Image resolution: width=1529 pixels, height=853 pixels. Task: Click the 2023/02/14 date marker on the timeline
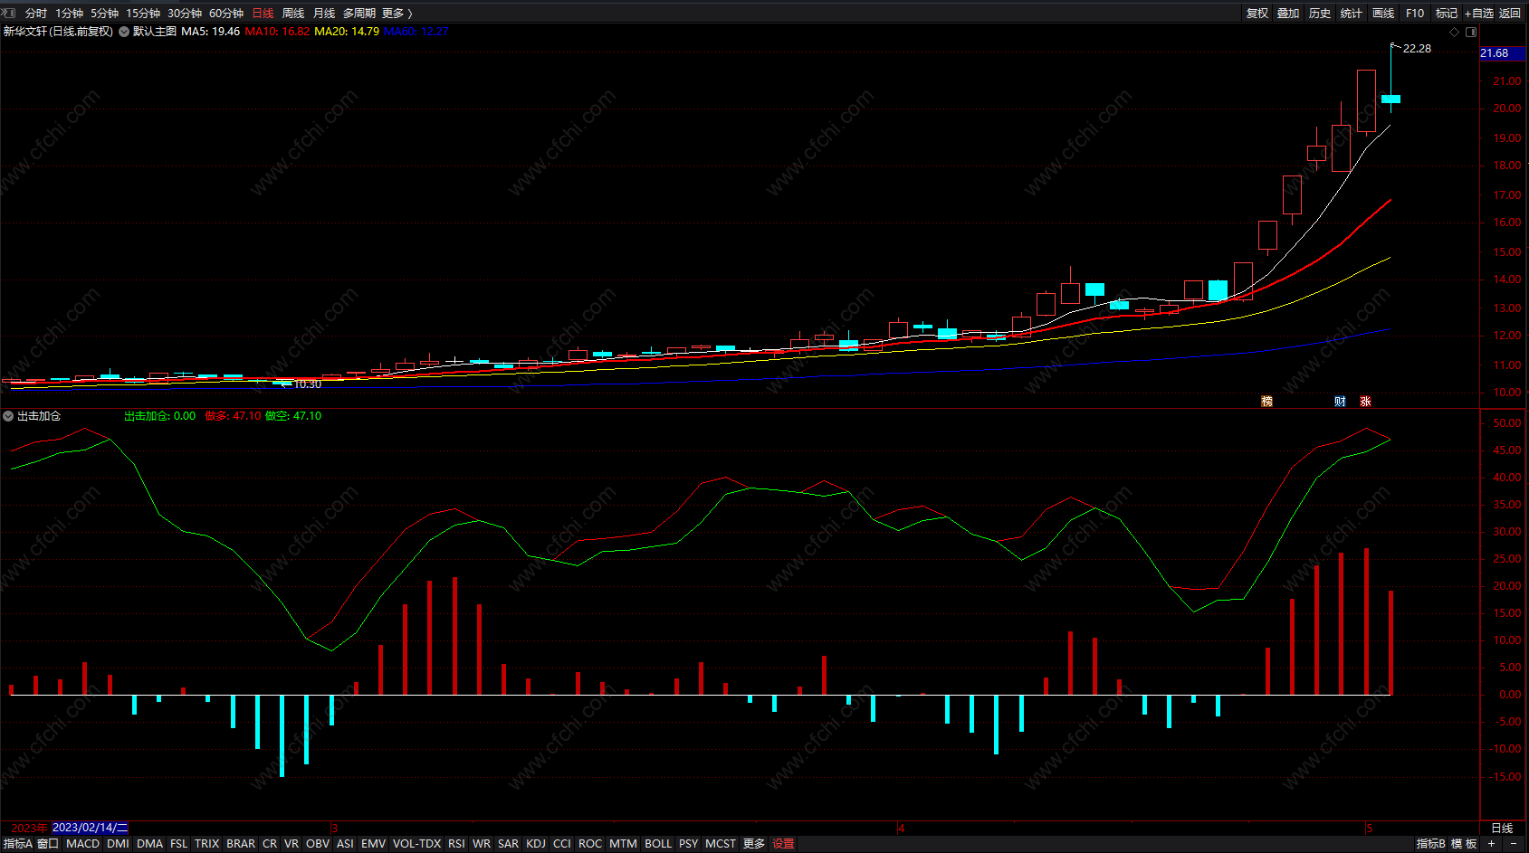(x=91, y=828)
